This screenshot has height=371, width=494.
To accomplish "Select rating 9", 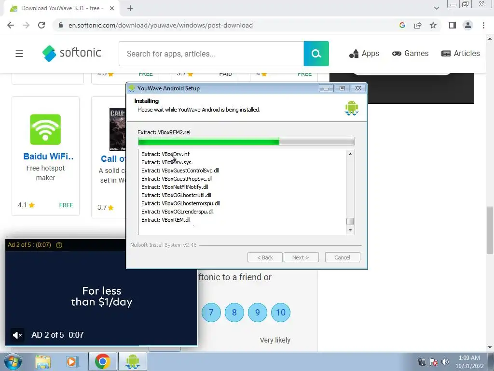I will click(258, 313).
